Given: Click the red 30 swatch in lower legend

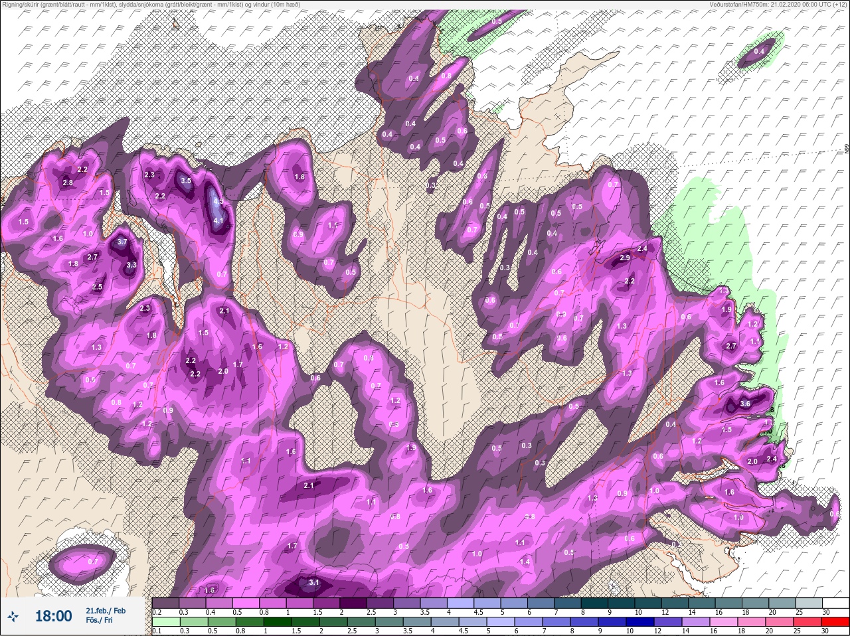Looking at the screenshot, I should click(x=835, y=622).
